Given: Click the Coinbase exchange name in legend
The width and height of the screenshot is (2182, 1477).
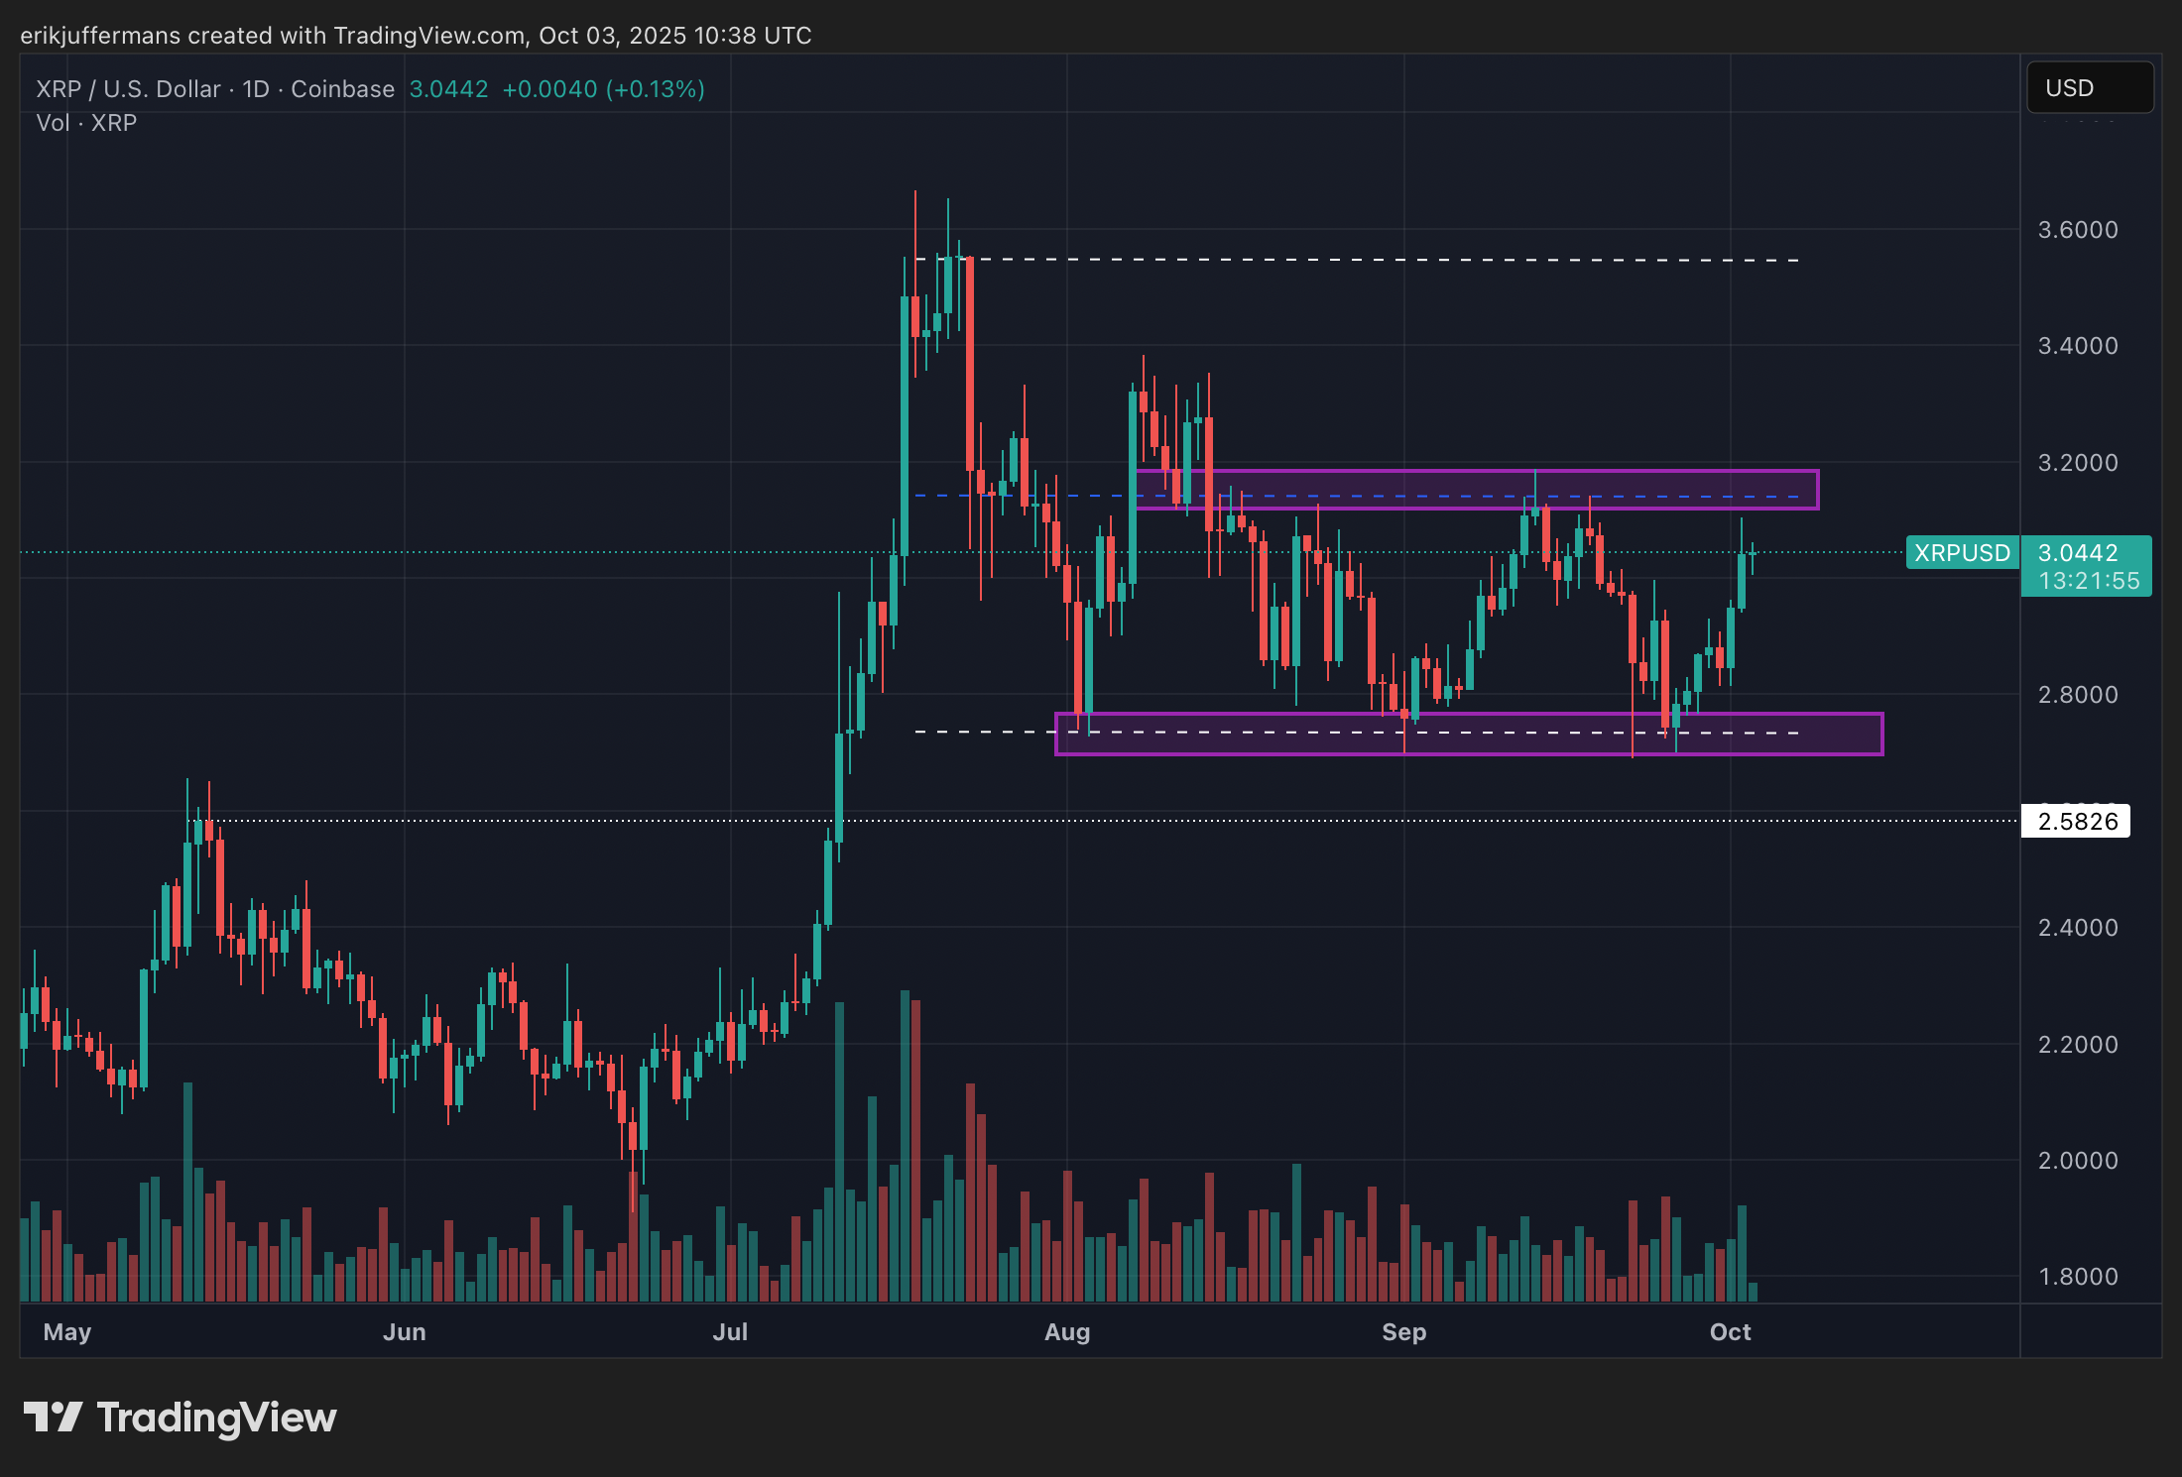Looking at the screenshot, I should click(342, 89).
